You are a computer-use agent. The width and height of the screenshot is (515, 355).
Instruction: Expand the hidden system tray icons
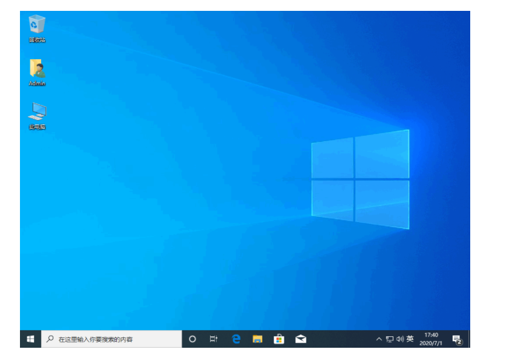coord(379,339)
